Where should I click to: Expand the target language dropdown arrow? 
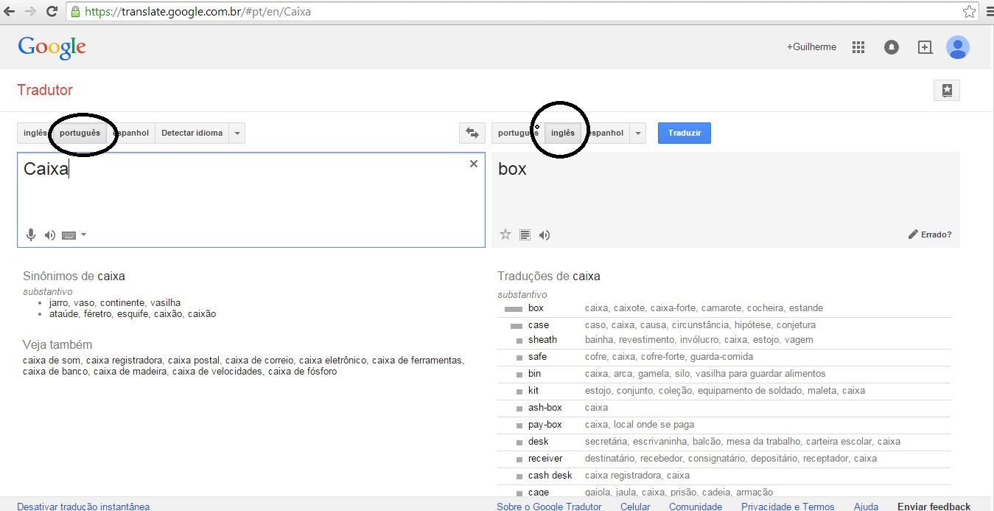pyautogui.click(x=637, y=133)
